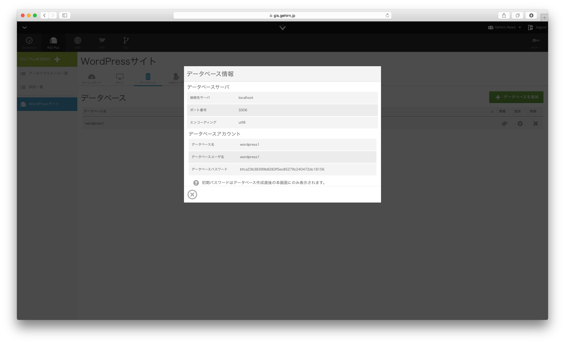
Task: Open the EDJ branch icon
Action: pyautogui.click(x=126, y=43)
